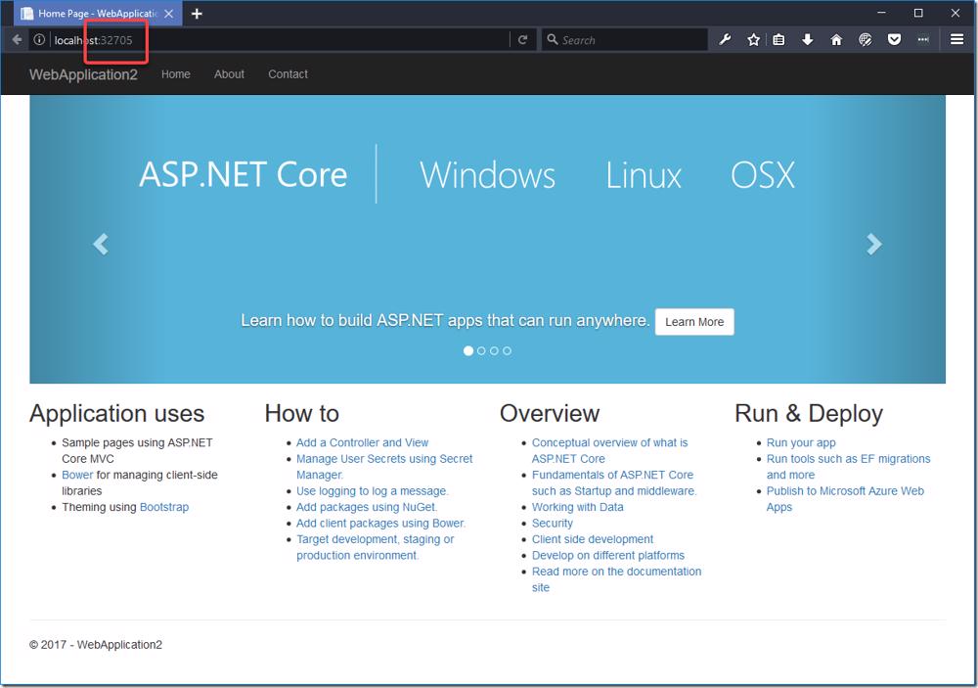Click the Learn More button
This screenshot has height=688, width=978.
click(694, 322)
